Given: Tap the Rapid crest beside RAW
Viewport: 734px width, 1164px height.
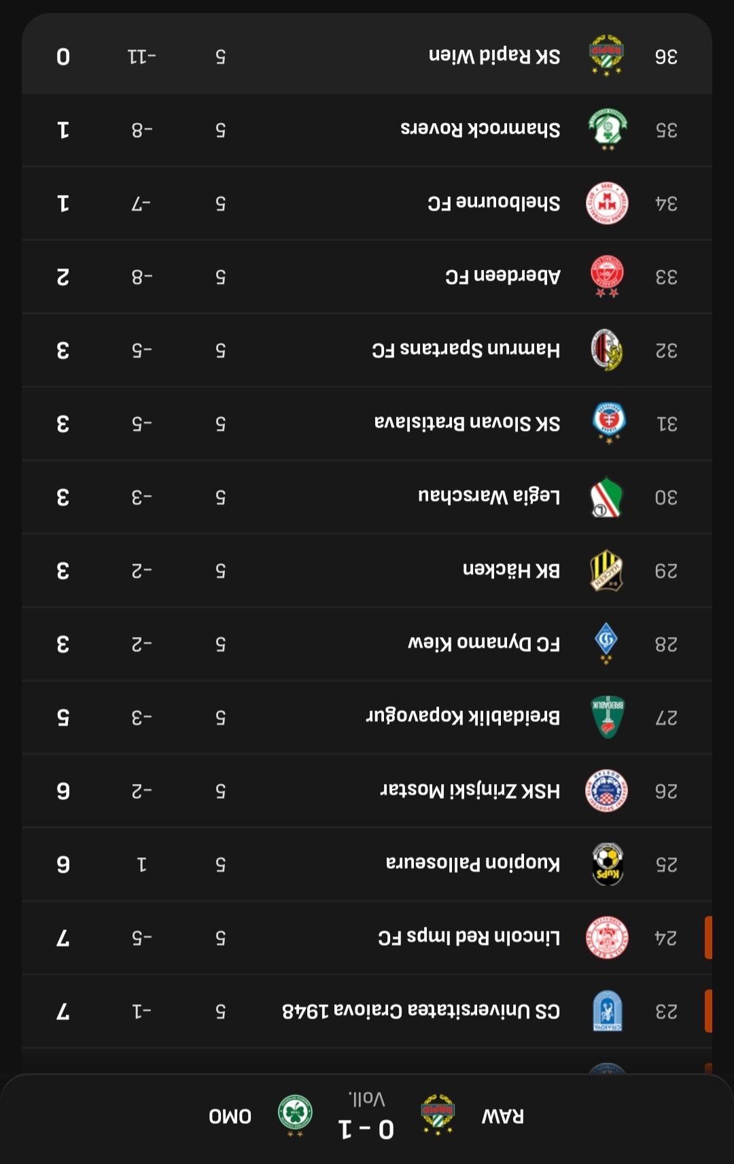Looking at the screenshot, I should tap(438, 1115).
